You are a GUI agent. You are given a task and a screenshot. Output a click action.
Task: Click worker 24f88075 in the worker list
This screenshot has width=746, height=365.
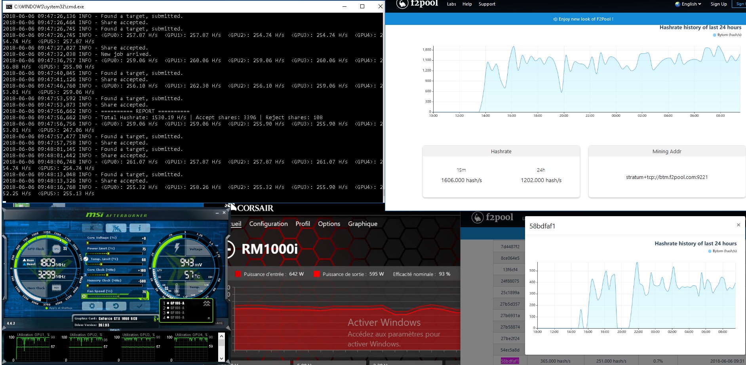(510, 281)
